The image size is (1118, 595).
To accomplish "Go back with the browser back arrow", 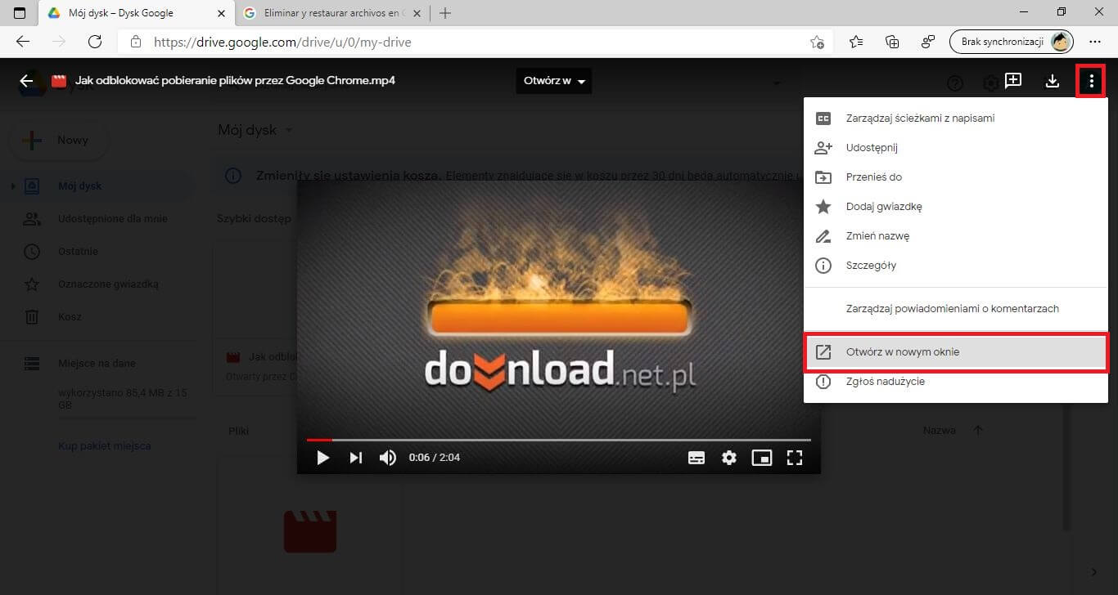I will pos(23,42).
